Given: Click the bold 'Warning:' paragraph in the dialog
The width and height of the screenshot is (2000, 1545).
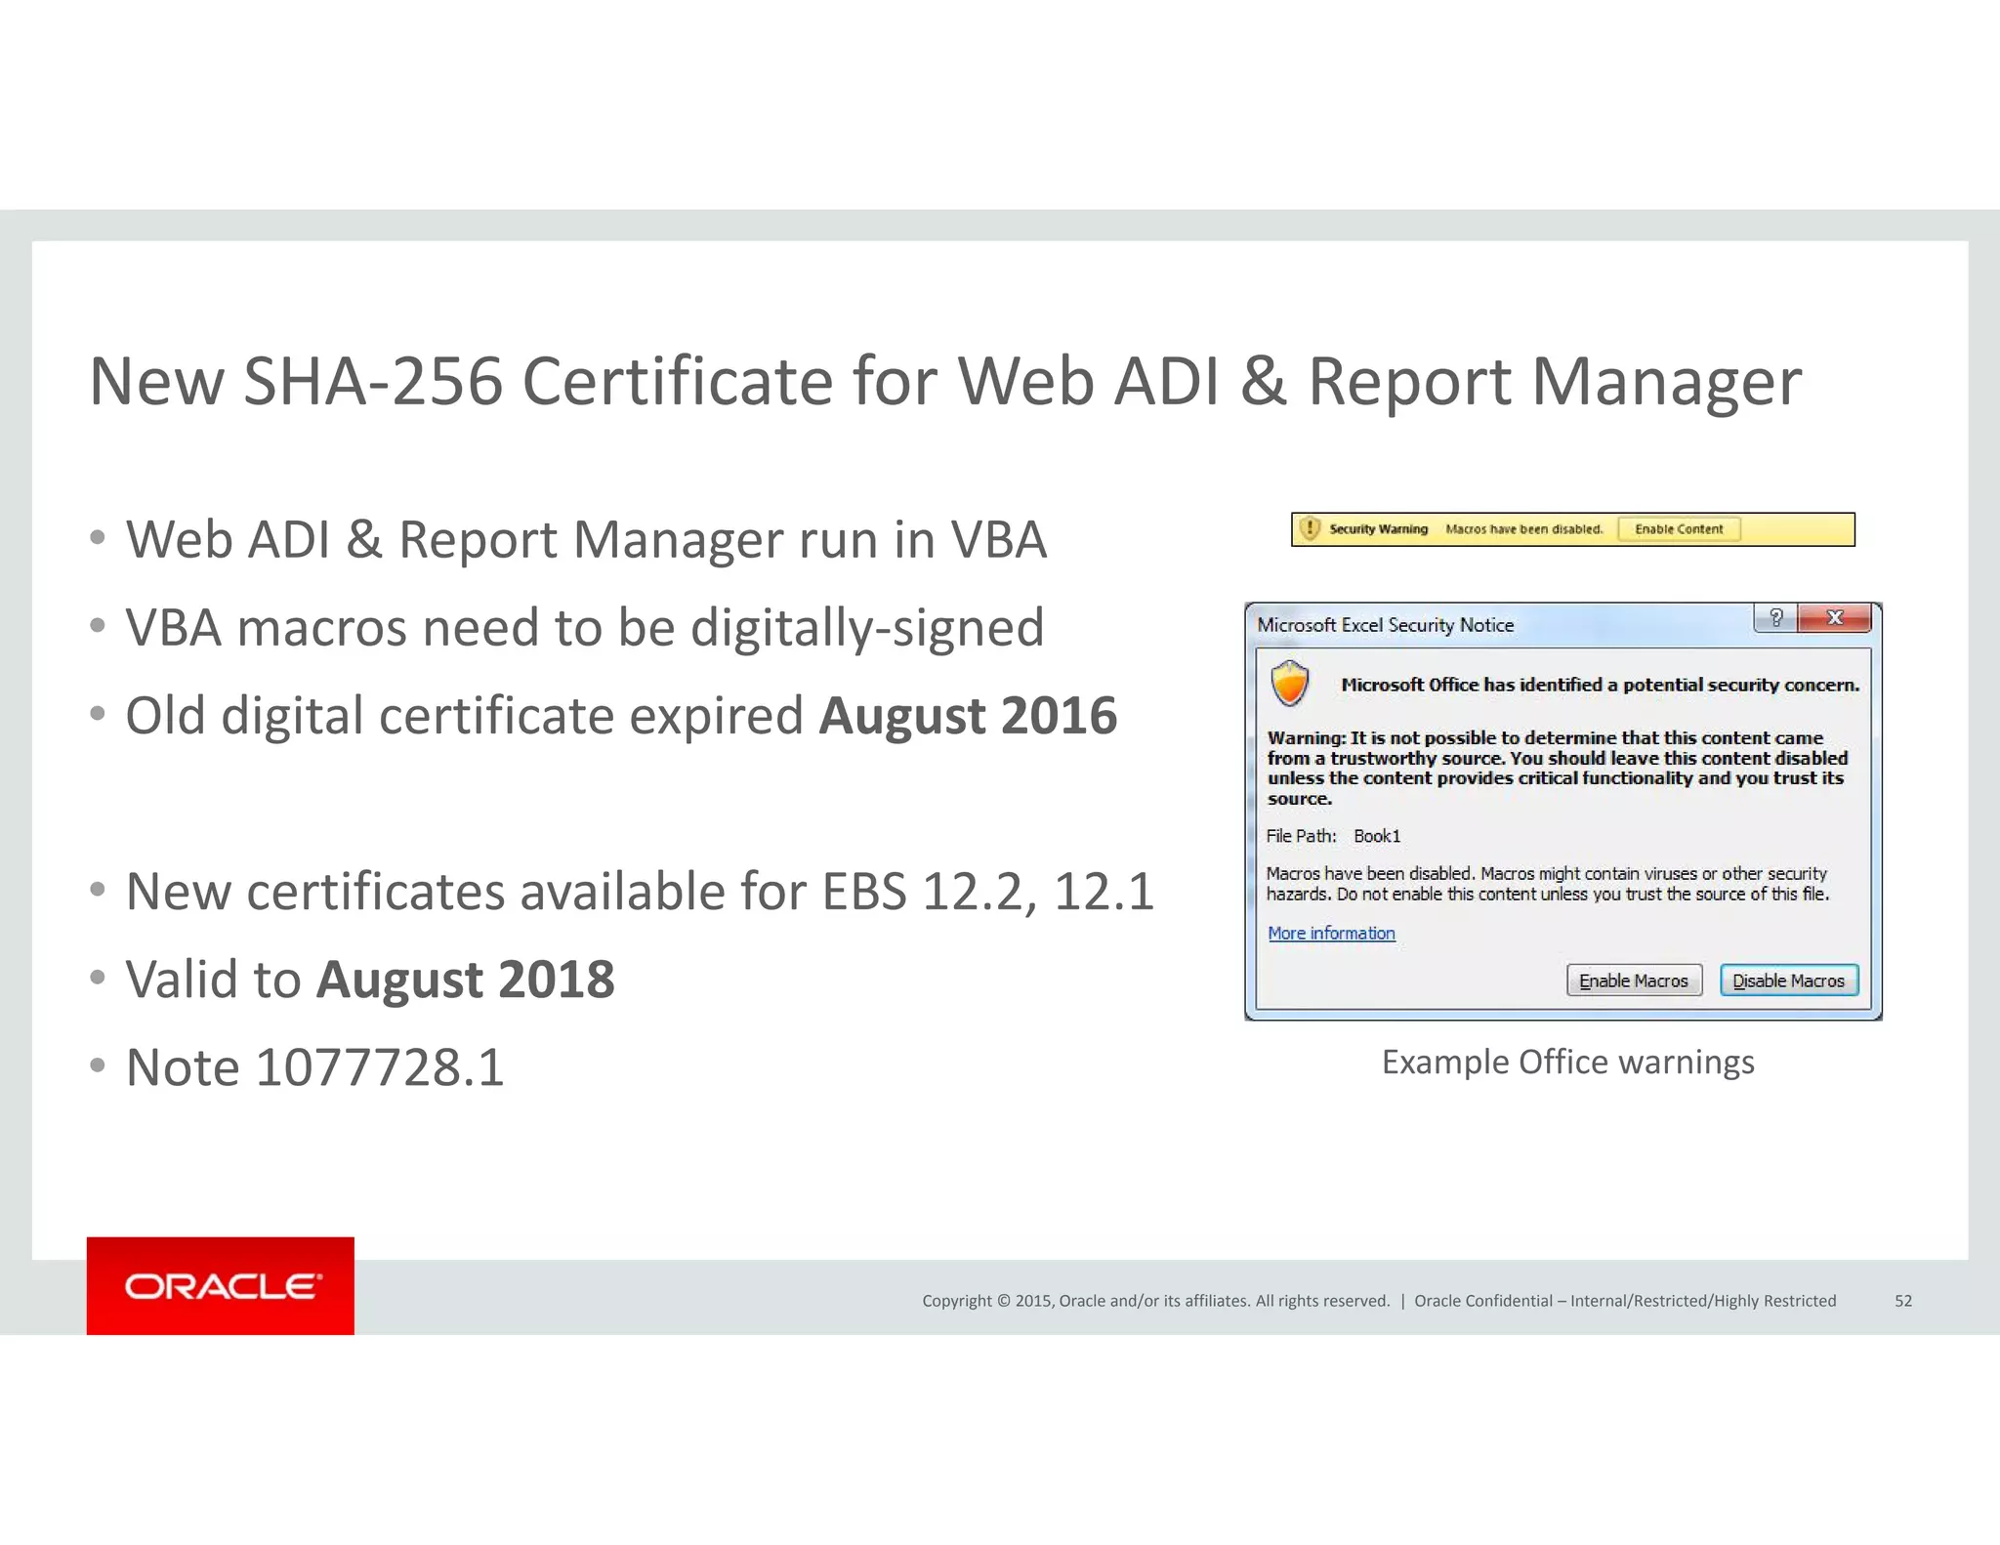Looking at the screenshot, I should click(1558, 769).
